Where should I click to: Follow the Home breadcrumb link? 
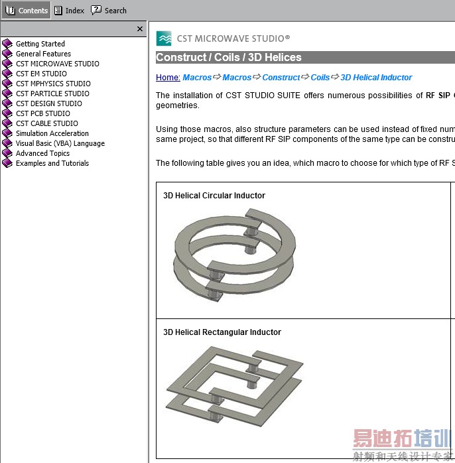click(168, 78)
